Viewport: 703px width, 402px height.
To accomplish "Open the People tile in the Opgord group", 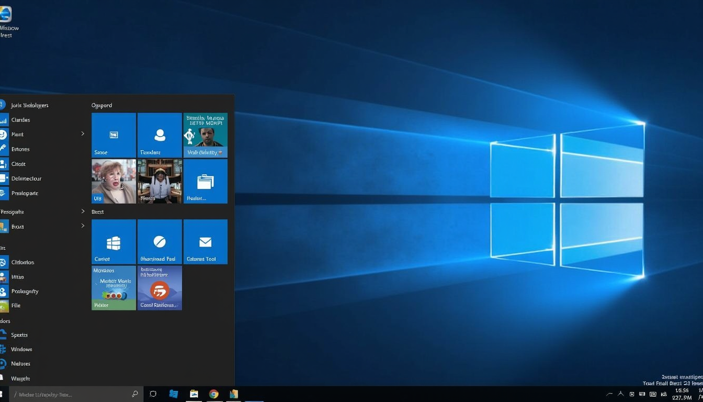I will pyautogui.click(x=160, y=135).
